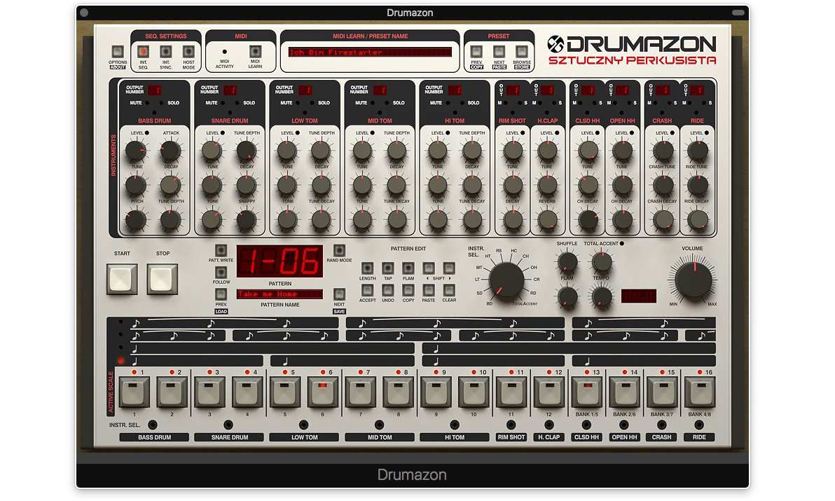Click the preset name display 'Ich Bin Firestarter'
835x501 pixels.
click(370, 52)
